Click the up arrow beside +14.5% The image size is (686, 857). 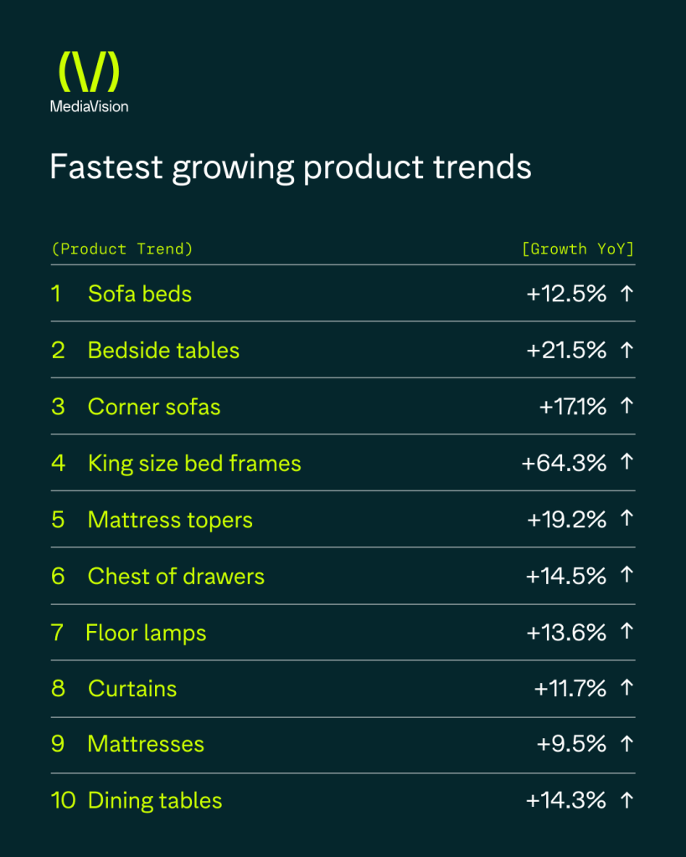pos(626,576)
